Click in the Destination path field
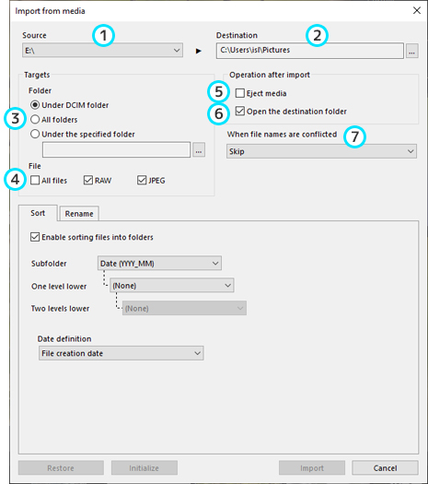 tap(309, 51)
